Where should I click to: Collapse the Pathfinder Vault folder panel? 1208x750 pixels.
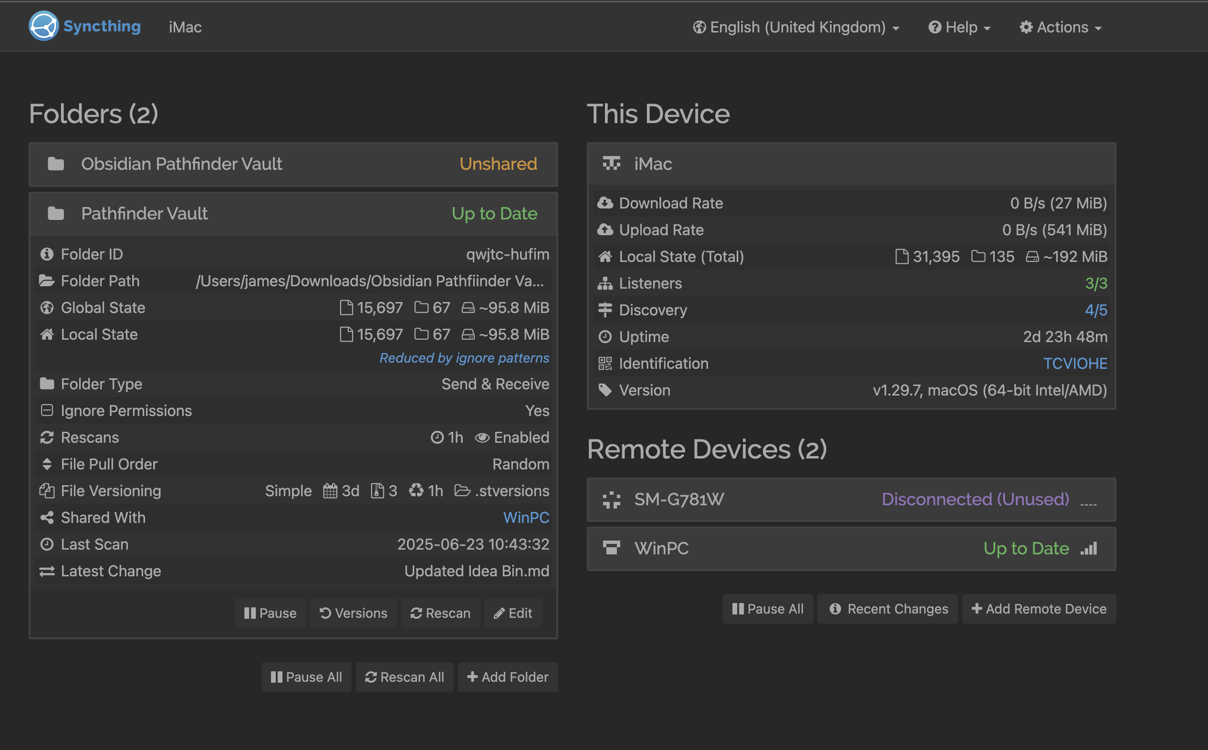tap(293, 214)
